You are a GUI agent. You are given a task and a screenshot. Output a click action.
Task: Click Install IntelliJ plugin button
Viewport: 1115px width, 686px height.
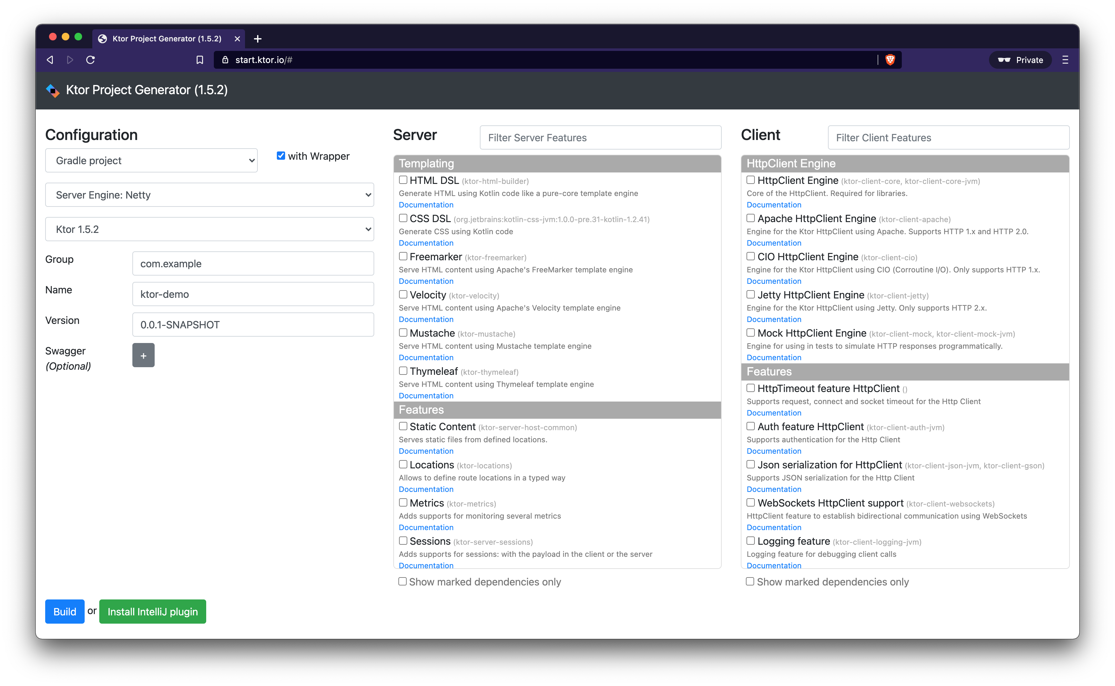pos(152,612)
